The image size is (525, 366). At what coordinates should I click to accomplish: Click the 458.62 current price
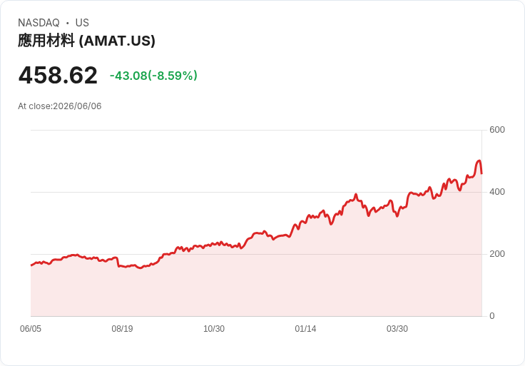coord(58,76)
